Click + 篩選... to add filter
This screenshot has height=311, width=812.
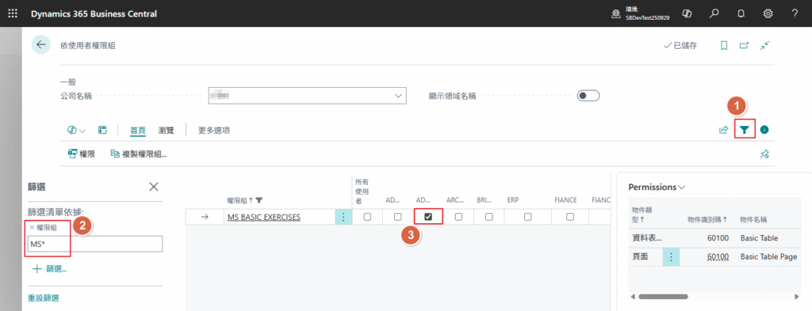pyautogui.click(x=50, y=268)
